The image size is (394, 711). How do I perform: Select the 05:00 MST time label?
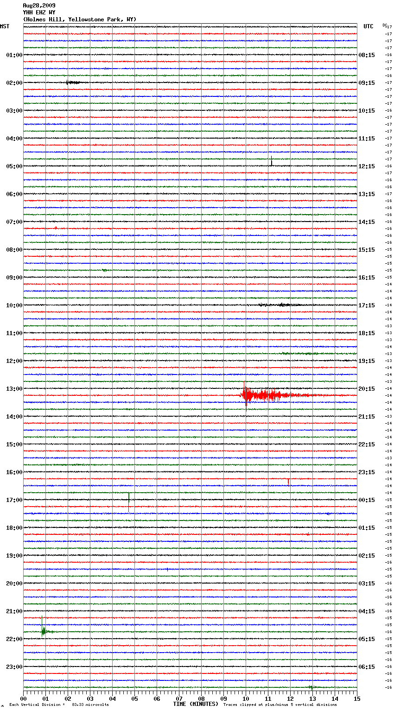(14, 166)
